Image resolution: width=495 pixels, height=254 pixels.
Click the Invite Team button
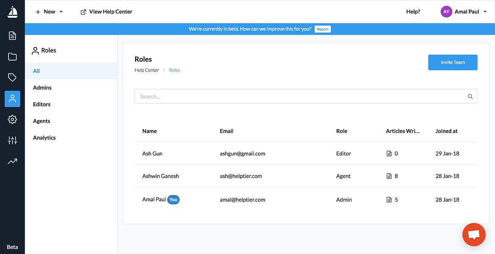click(x=453, y=63)
